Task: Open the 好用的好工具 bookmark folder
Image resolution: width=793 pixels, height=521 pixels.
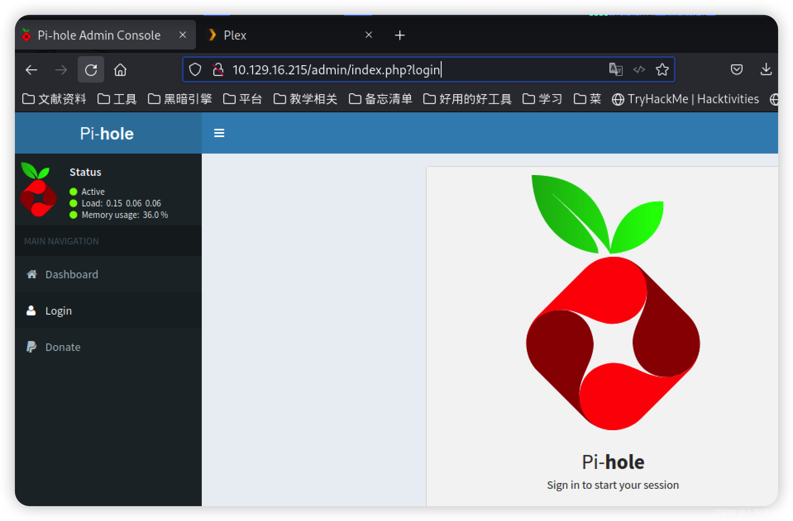Action: [468, 99]
